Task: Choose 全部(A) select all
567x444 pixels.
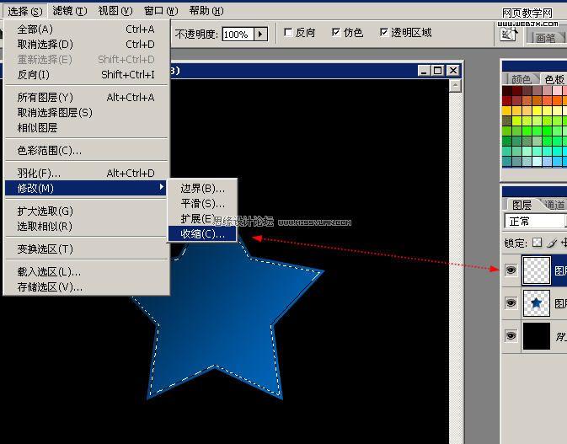Action: (86, 29)
